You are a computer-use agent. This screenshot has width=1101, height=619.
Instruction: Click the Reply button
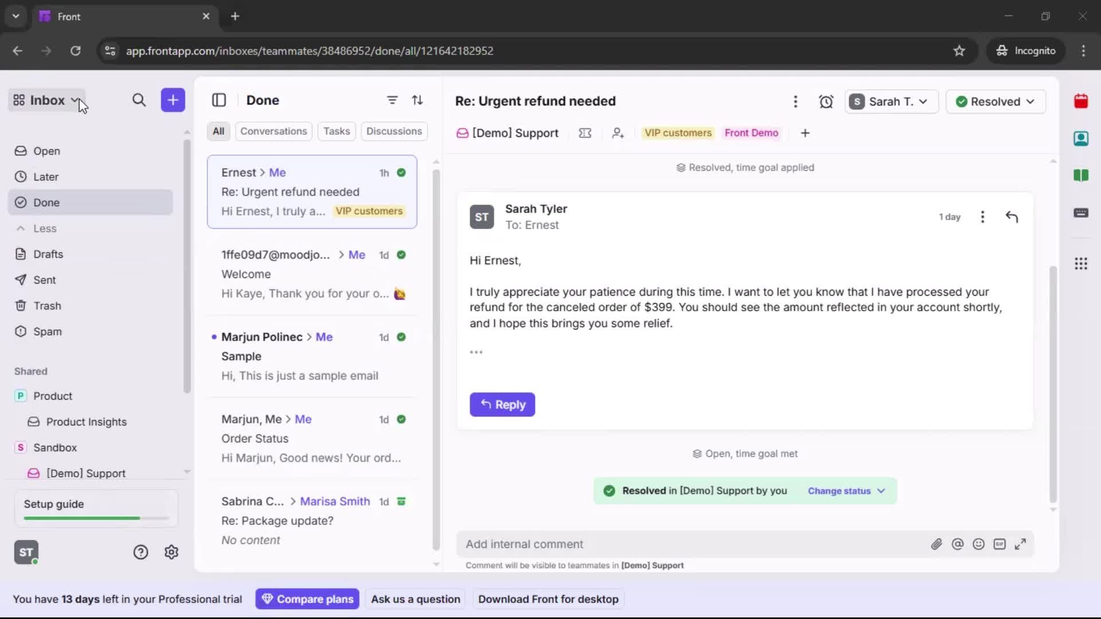(502, 405)
